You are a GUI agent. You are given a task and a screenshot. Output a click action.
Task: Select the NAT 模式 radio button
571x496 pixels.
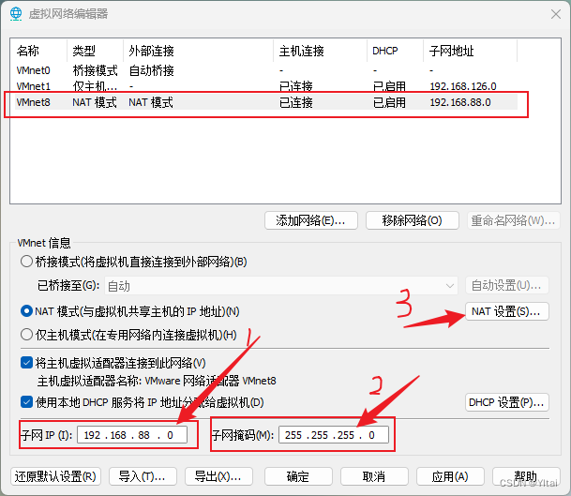[x=26, y=311]
